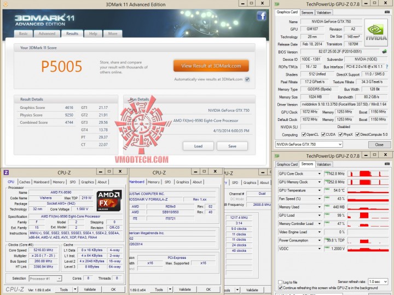The image size is (394, 295).
Task: Click View Result at 3DMark.com button
Action: [211, 66]
